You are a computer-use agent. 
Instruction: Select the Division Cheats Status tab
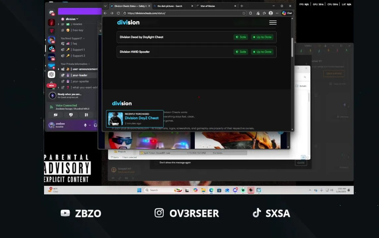[130, 6]
